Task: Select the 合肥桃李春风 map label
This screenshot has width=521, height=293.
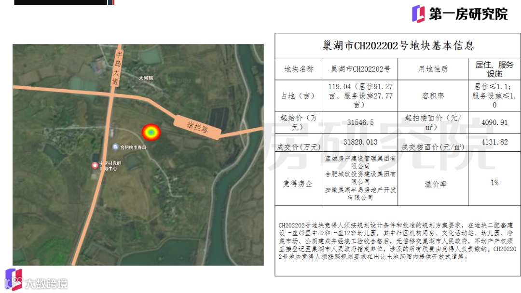Action: point(133,147)
